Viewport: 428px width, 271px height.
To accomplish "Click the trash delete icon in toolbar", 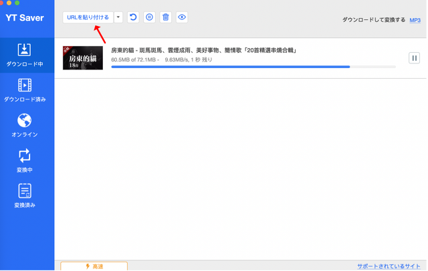I will click(x=165, y=17).
